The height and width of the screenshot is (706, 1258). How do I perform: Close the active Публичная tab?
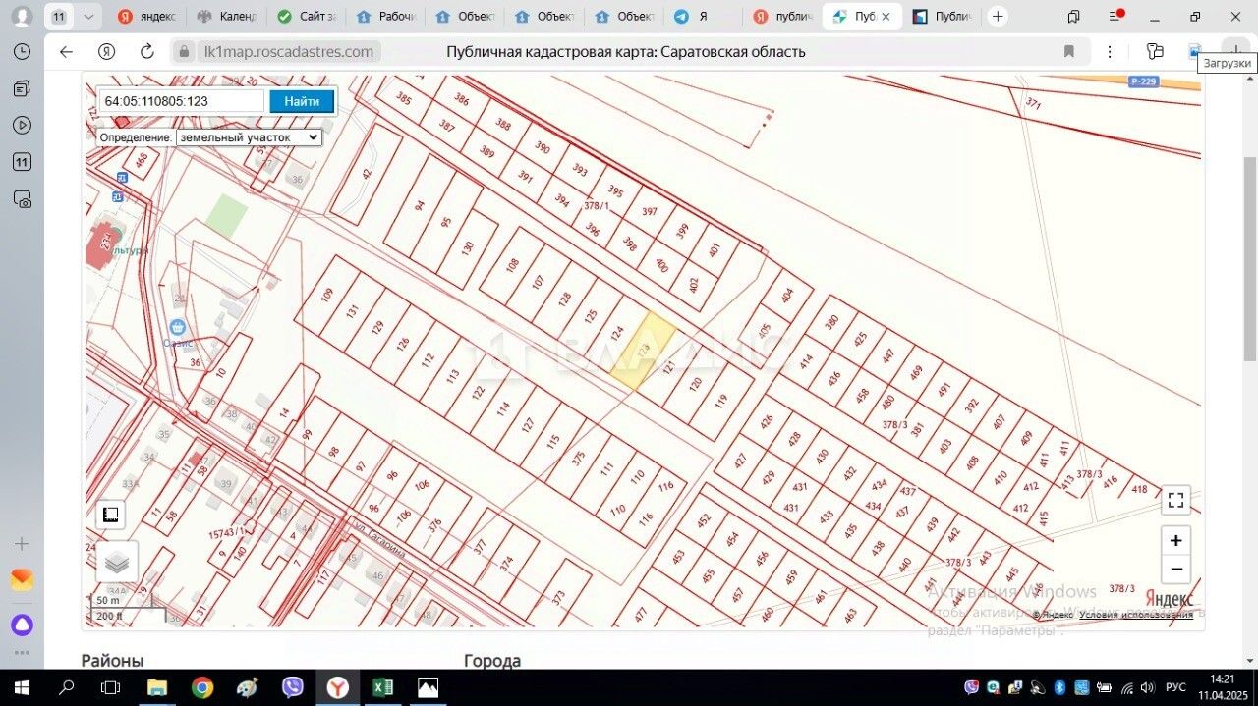886,17
